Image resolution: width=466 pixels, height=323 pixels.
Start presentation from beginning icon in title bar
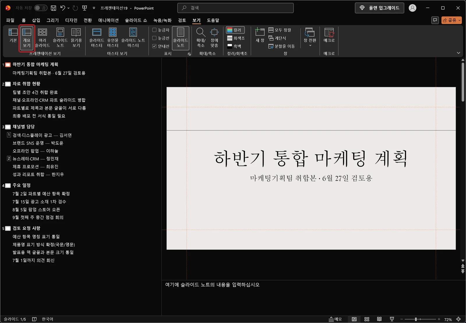tap(85, 8)
